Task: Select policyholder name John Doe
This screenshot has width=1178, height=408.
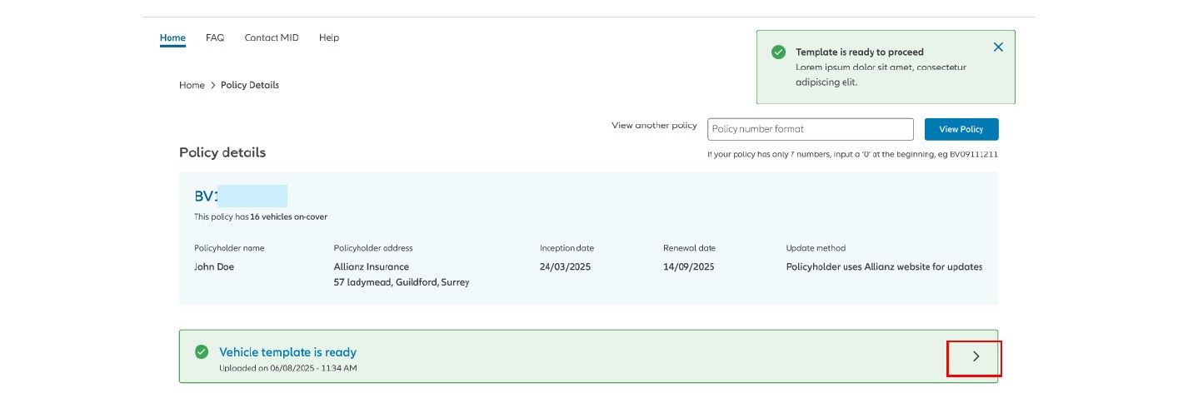Action: (x=214, y=267)
